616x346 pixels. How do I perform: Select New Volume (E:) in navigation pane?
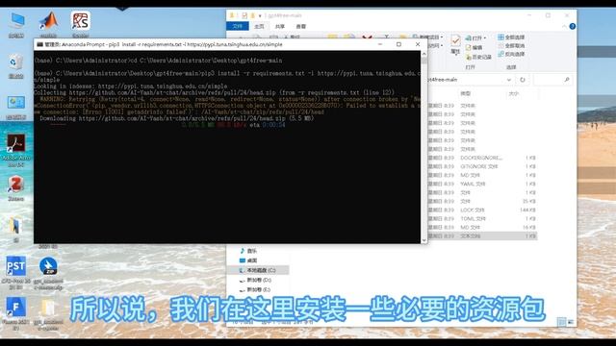pos(255,290)
